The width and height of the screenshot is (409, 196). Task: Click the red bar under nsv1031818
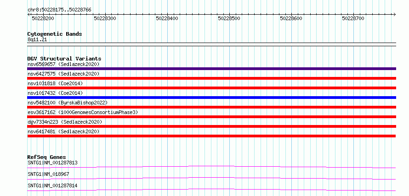211,88
